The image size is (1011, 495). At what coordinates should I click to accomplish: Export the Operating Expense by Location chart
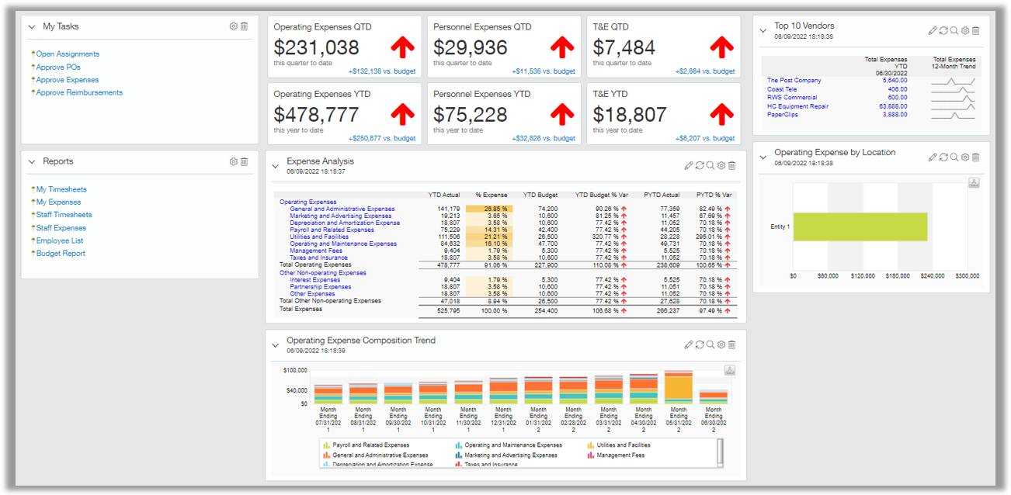point(975,183)
